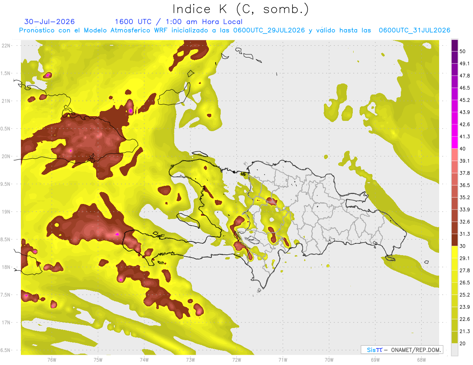473x365 pixels.
Task: Click legend value '41.3'
Action: (x=465, y=137)
